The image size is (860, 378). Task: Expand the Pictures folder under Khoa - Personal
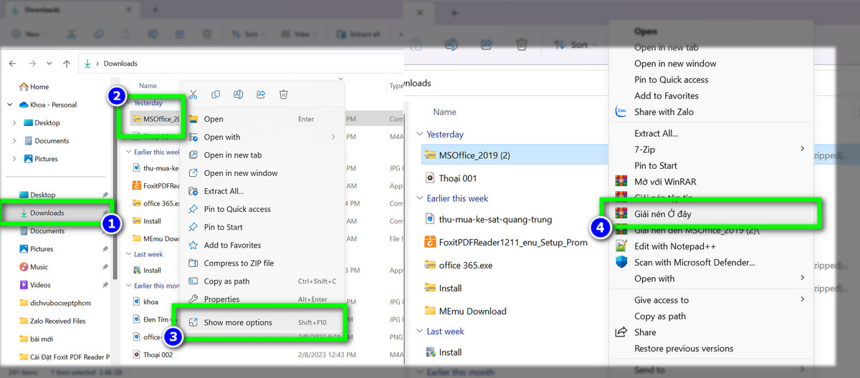point(14,159)
